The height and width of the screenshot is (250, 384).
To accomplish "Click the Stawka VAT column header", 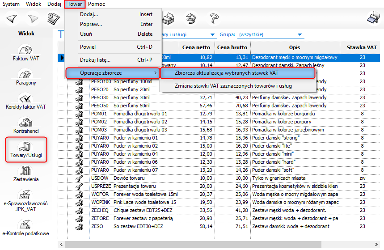I will 362,47.
